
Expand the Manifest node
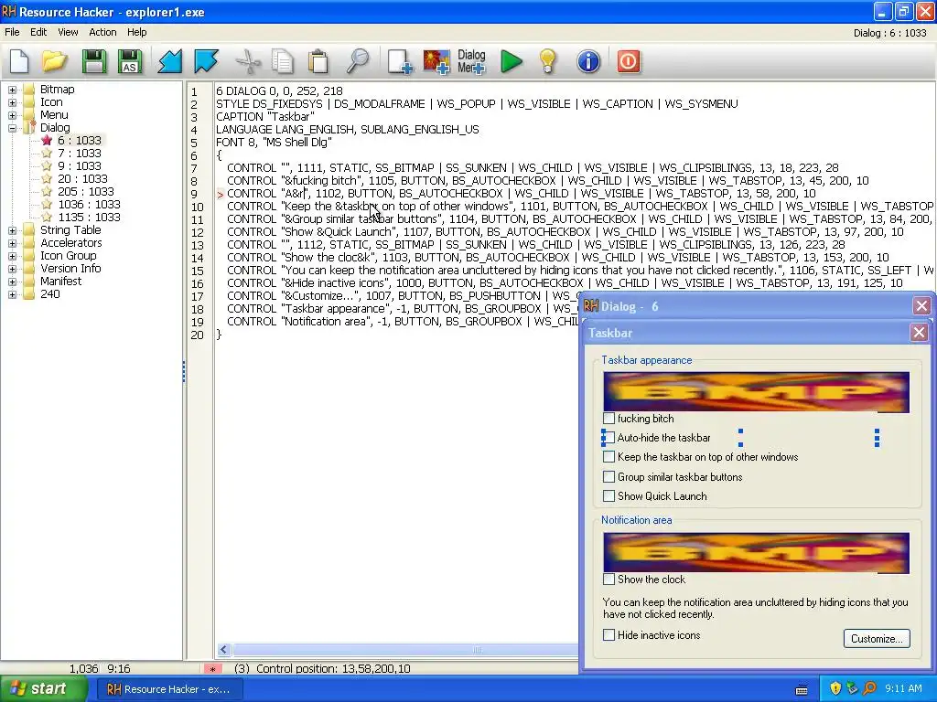point(12,282)
